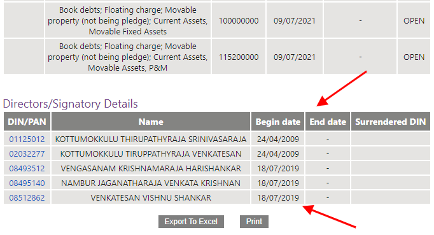
Task: Click the Name column header
Action: pos(151,122)
